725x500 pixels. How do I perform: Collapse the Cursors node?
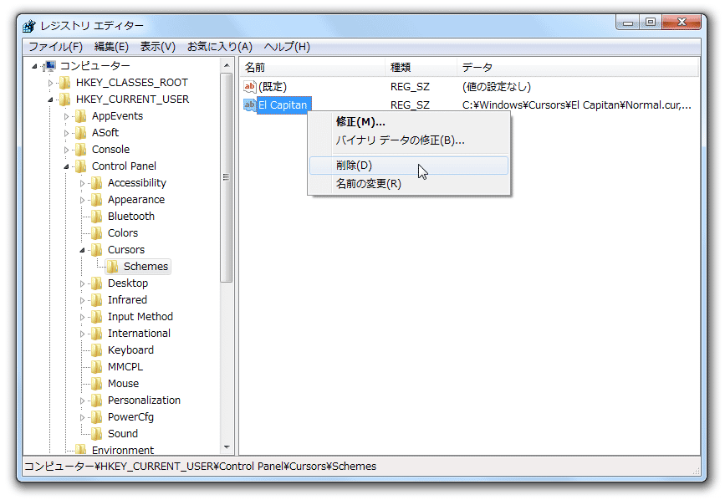click(x=82, y=250)
